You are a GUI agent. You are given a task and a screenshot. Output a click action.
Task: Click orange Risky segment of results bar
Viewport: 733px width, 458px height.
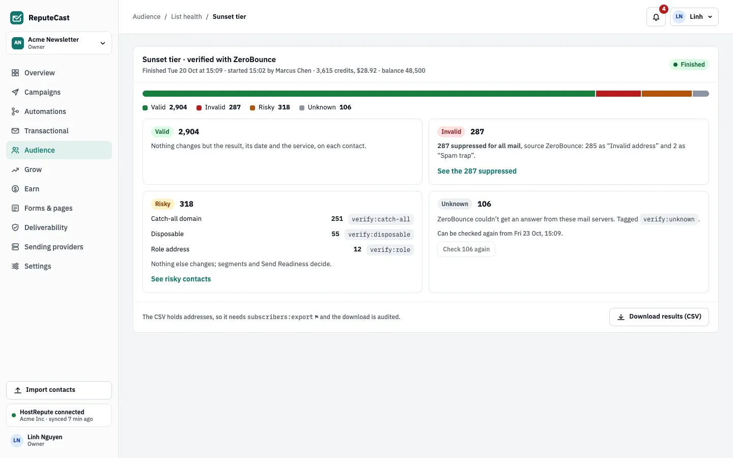(667, 94)
